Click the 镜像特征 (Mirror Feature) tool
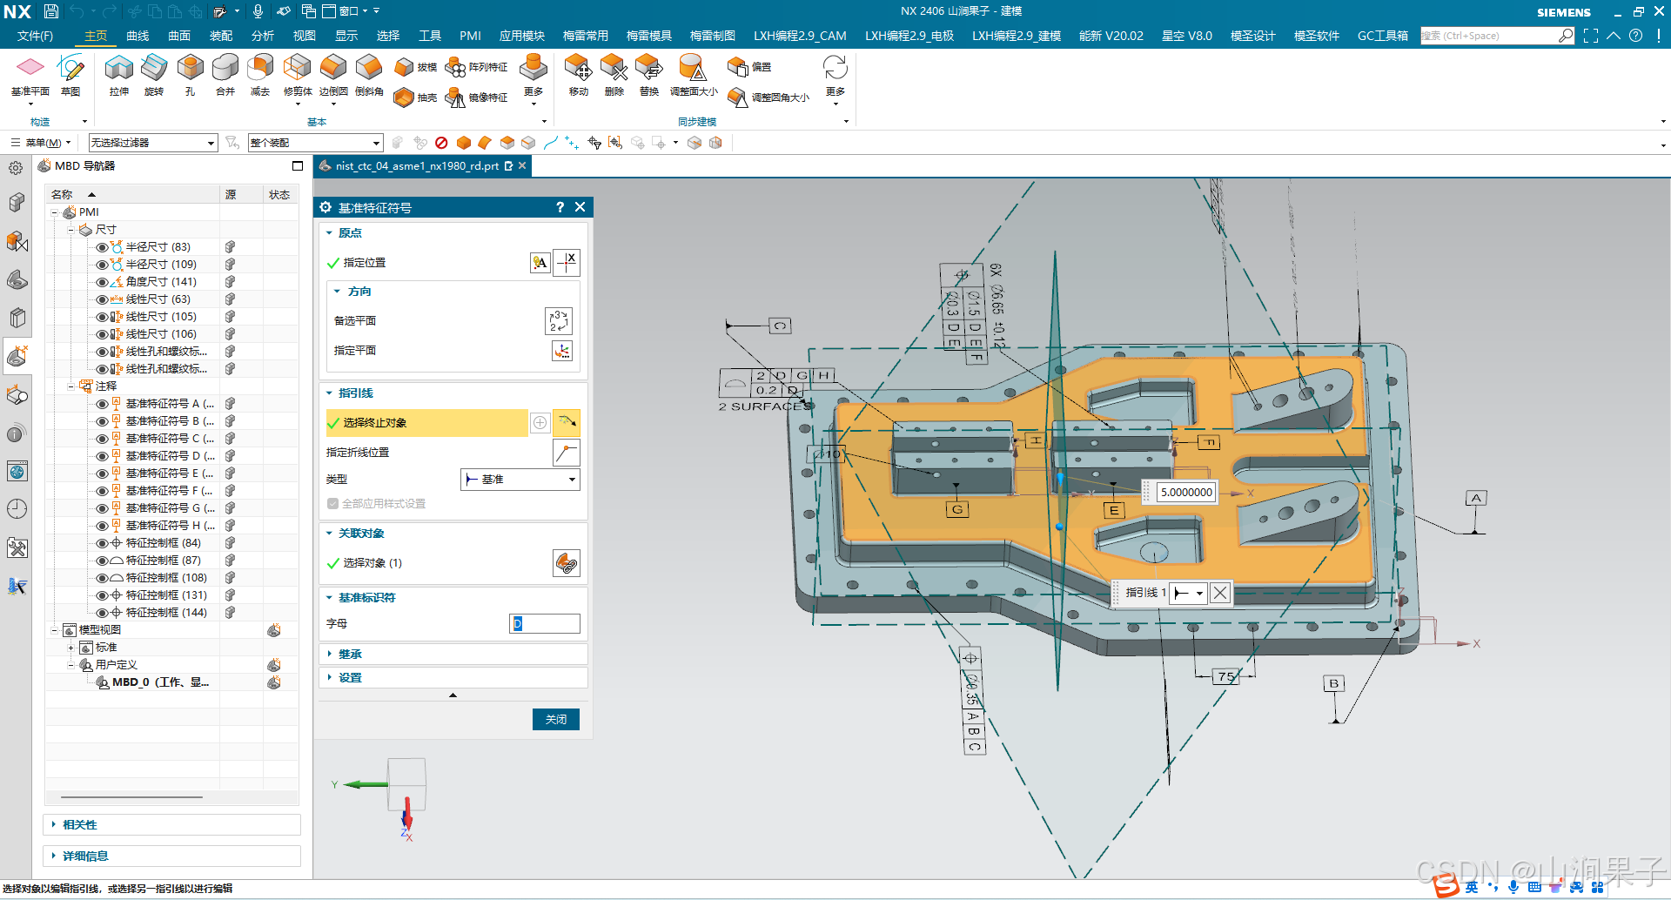The image size is (1671, 900). click(476, 97)
